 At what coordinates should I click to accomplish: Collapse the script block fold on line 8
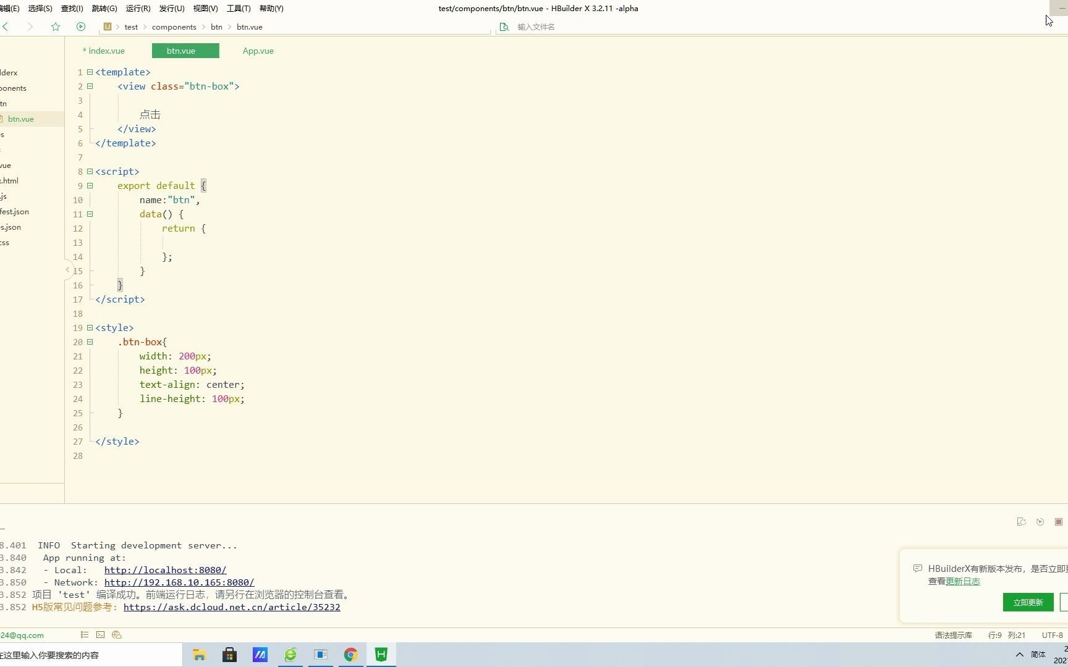tap(90, 172)
